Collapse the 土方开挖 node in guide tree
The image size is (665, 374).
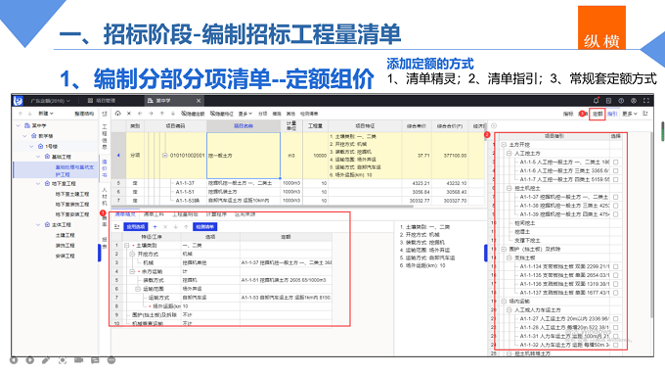(504, 145)
